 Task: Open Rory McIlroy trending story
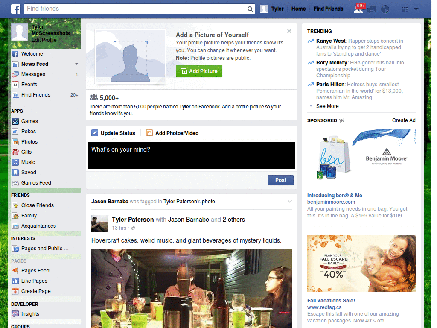[332, 63]
